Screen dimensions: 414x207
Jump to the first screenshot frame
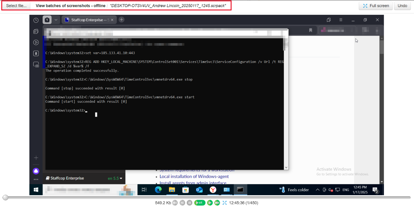(x=175, y=203)
